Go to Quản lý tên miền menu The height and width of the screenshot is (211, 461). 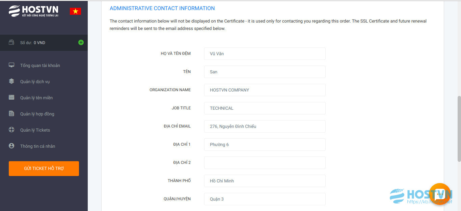[36, 98]
